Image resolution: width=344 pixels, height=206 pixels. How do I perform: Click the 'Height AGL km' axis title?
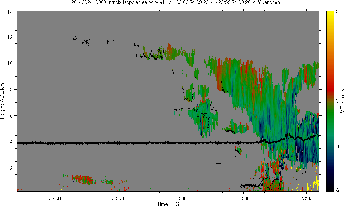[x=2, y=101]
